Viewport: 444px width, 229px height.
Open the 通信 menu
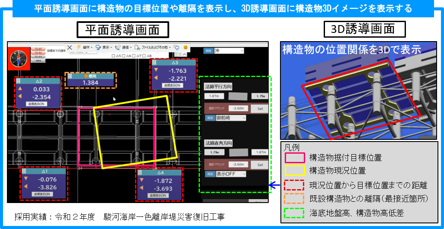(x=123, y=48)
